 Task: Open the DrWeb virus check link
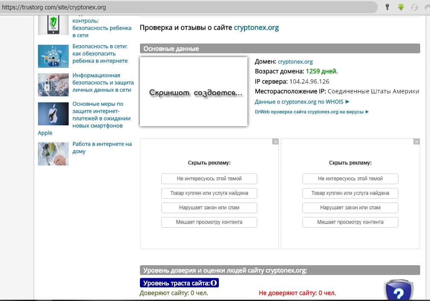click(311, 112)
